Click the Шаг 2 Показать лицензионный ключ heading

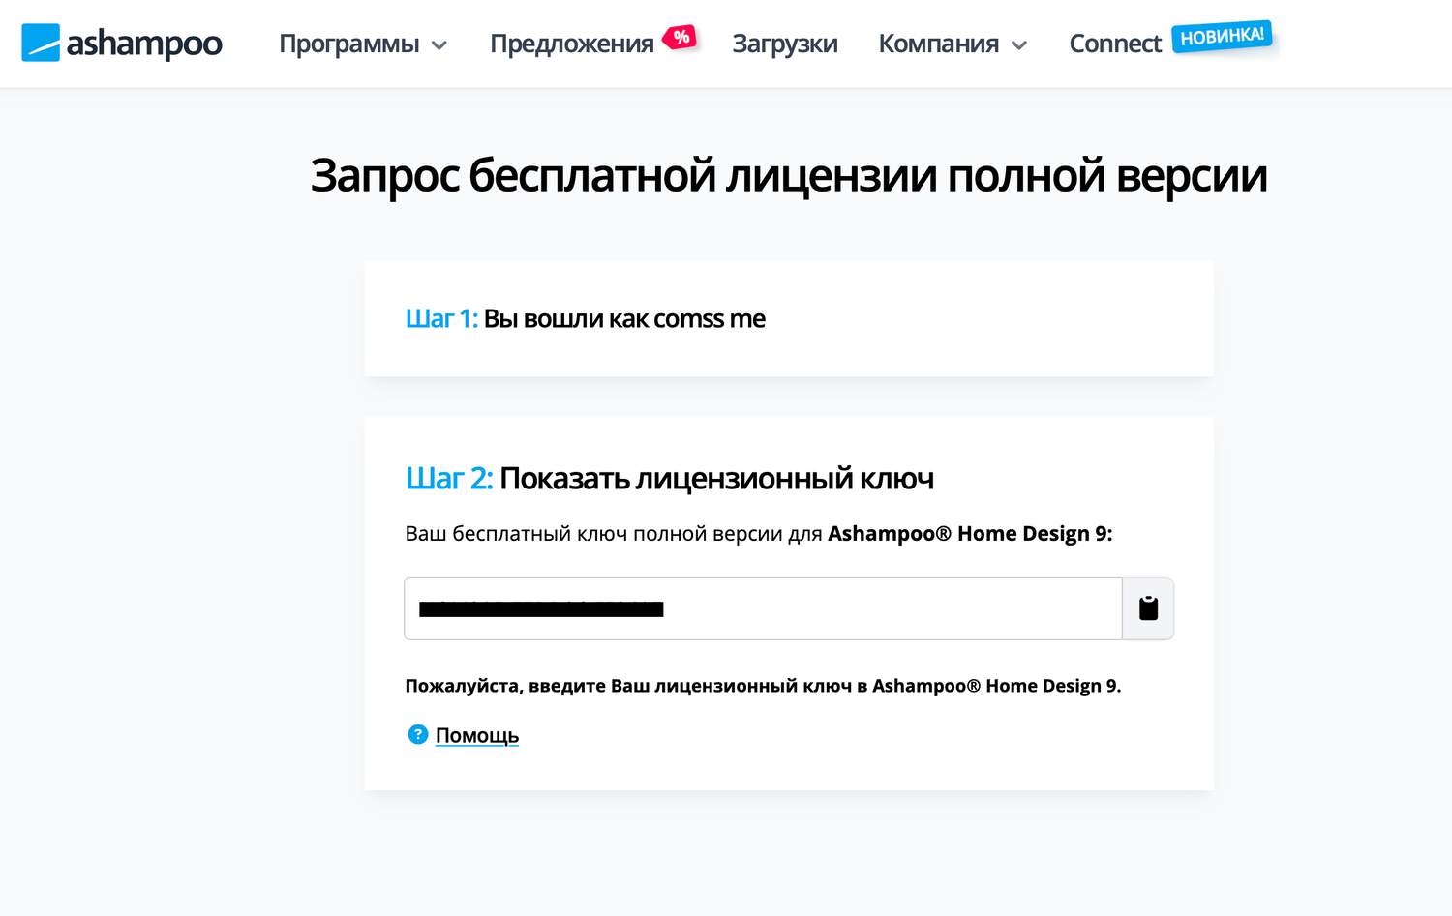(669, 479)
